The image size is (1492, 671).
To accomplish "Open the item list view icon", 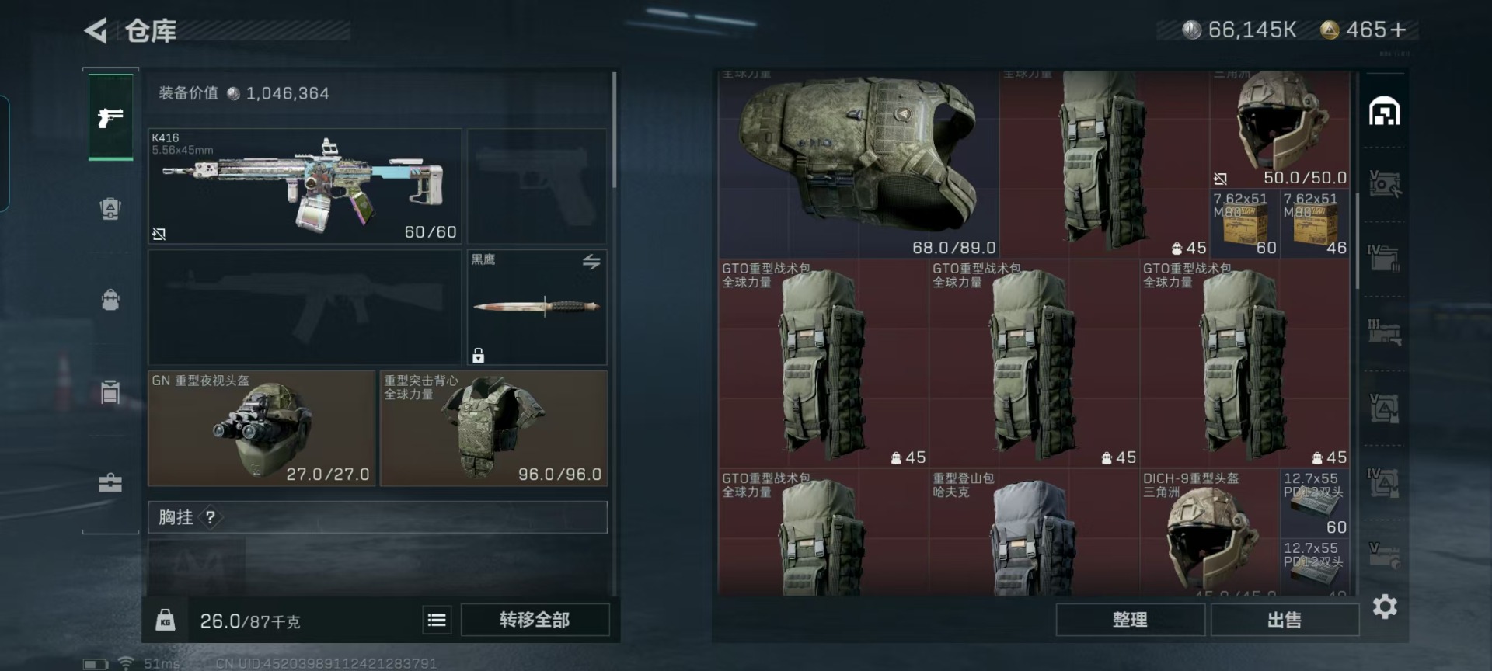I will click(x=437, y=620).
